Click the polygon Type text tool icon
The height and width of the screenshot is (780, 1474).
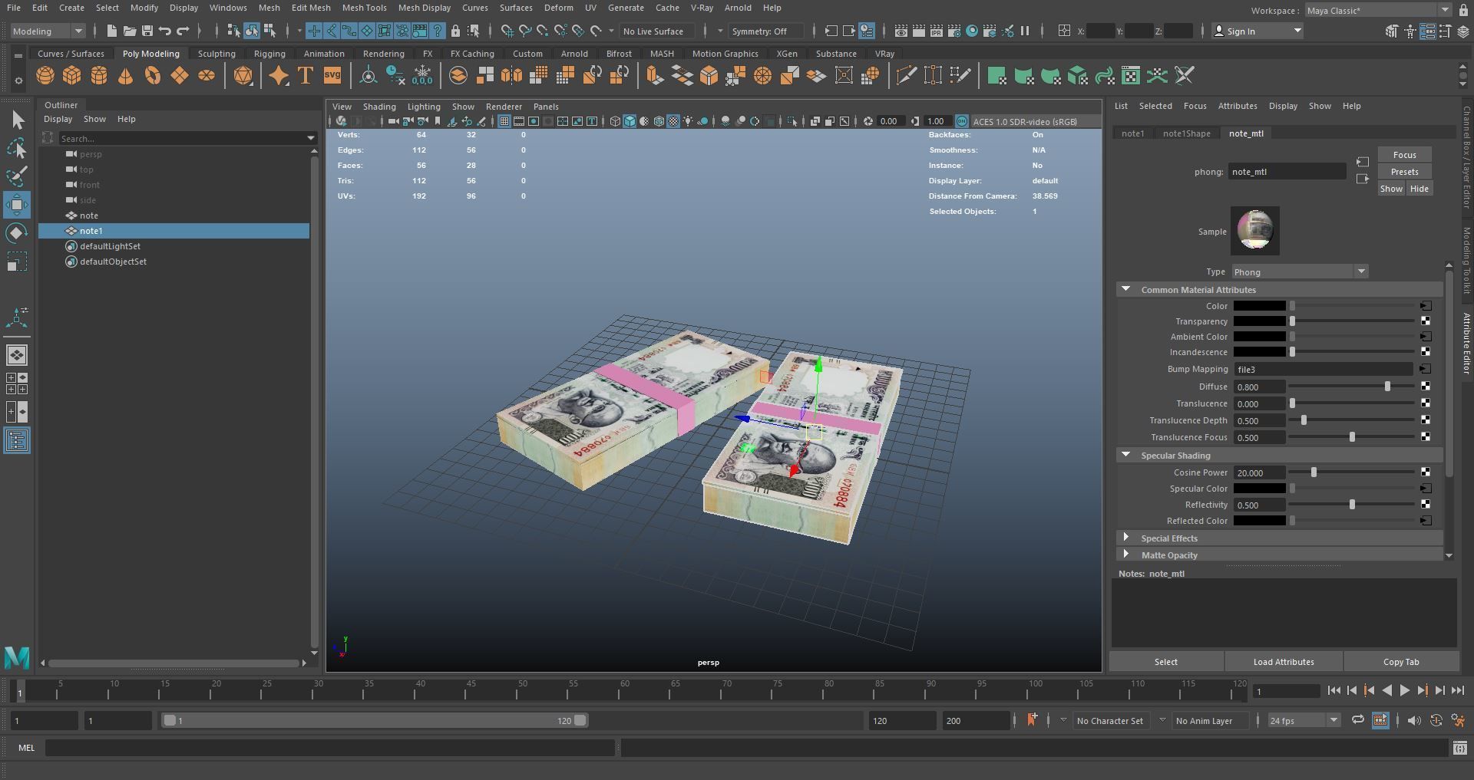(x=305, y=76)
